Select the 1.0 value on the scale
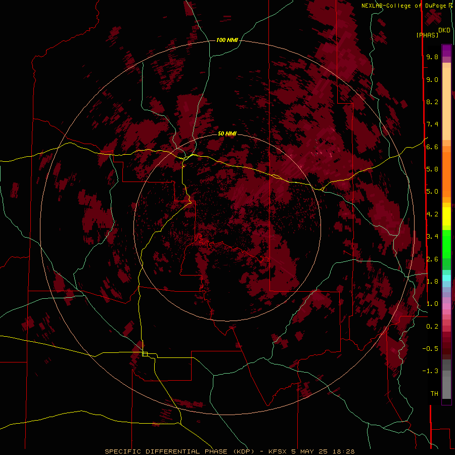The width and height of the screenshot is (455, 455). click(432, 304)
